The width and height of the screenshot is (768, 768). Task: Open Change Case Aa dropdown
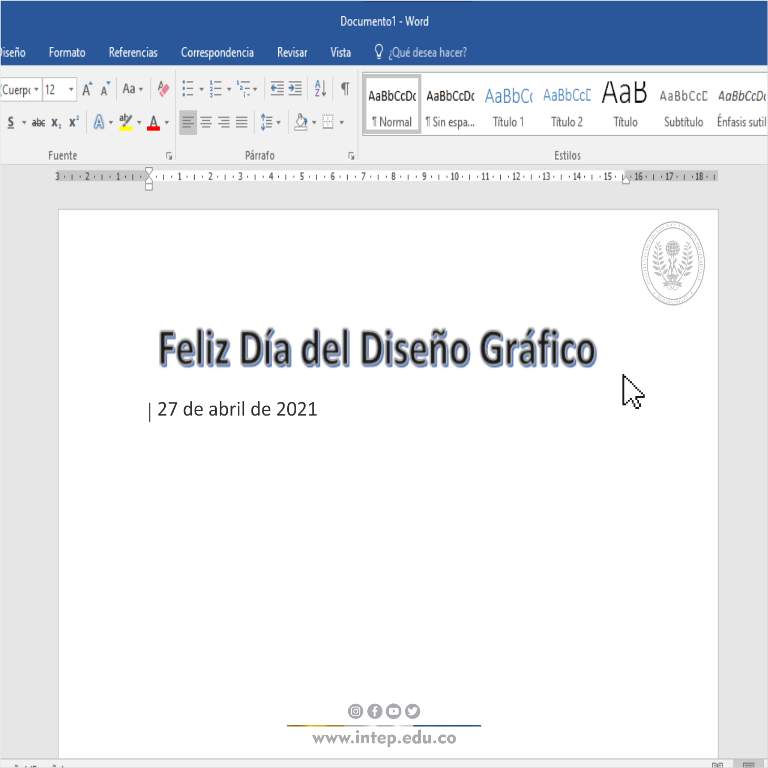coord(133,89)
